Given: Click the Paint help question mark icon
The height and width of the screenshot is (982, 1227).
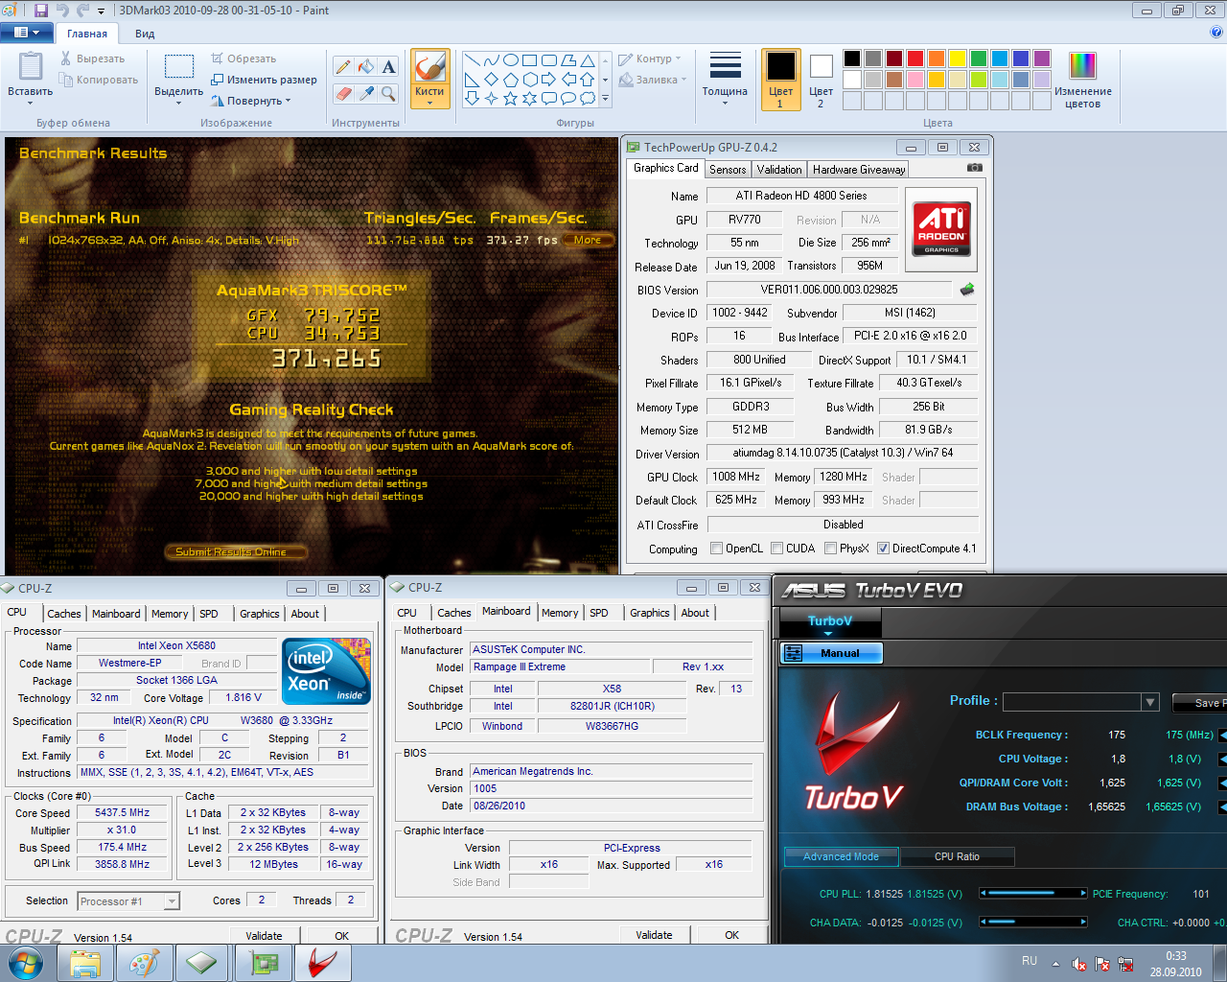Looking at the screenshot, I should 1217,33.
